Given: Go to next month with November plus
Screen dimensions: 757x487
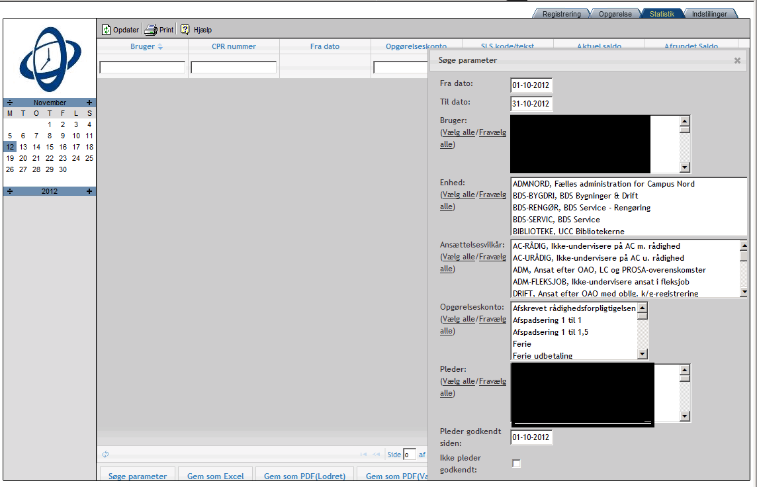Looking at the screenshot, I should pos(89,103).
